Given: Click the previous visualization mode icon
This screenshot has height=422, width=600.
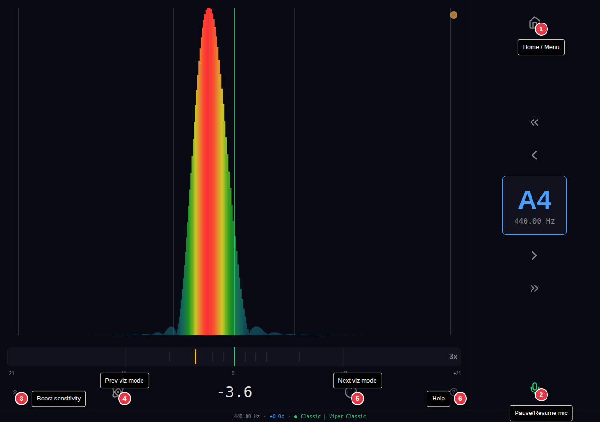Looking at the screenshot, I should coord(117,392).
